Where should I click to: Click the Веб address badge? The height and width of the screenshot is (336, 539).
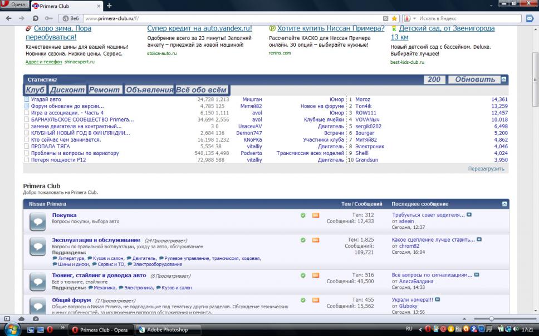(70, 18)
